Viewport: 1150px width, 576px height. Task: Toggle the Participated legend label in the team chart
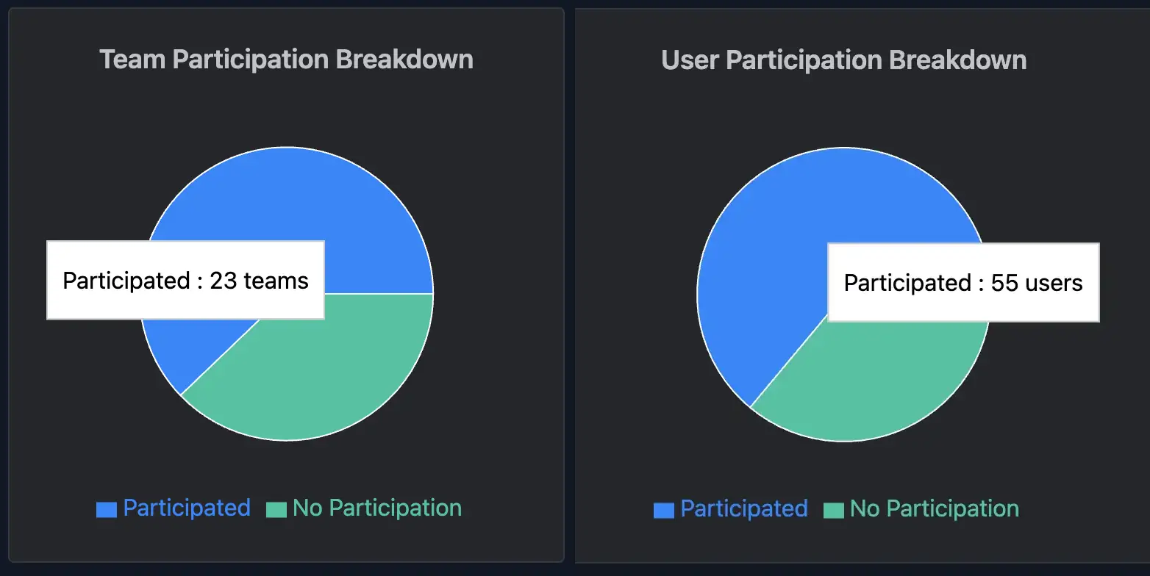coord(187,508)
